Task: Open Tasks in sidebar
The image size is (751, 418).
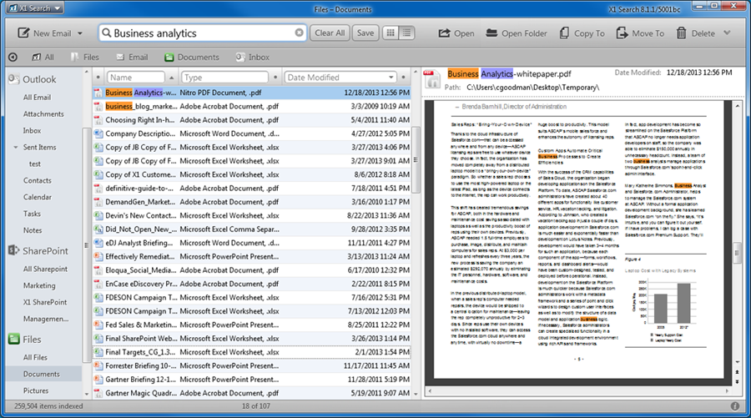Action: pos(32,214)
